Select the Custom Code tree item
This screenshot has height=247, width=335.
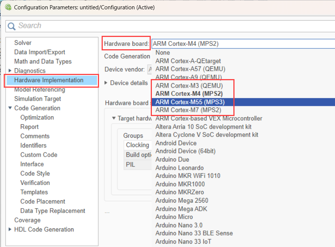(39, 155)
